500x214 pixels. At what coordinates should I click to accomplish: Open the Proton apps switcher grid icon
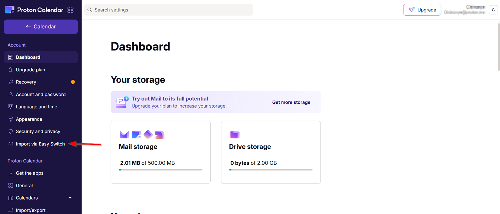[70, 10]
